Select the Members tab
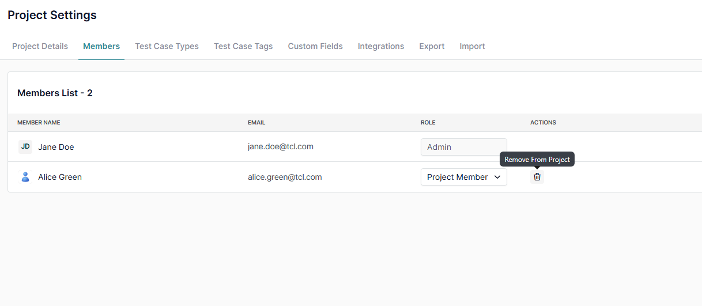This screenshot has width=702, height=306. tap(101, 46)
